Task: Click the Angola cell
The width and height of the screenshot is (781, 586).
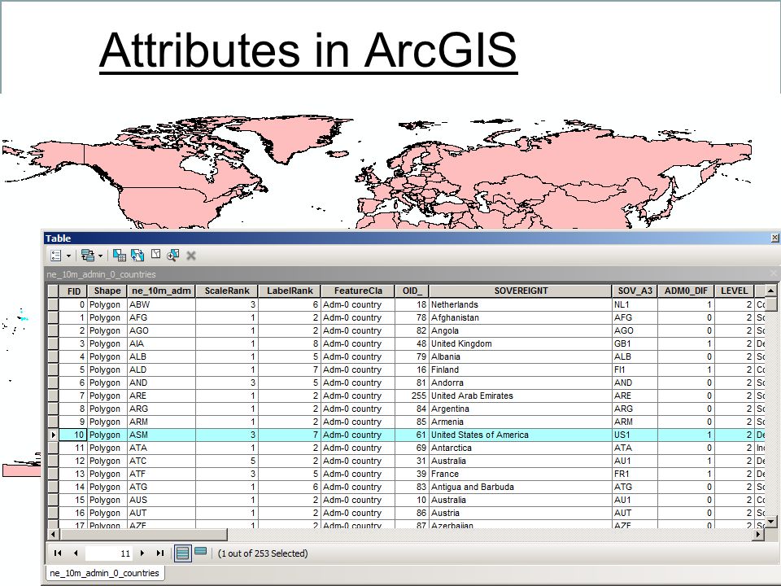Action: 520,330
